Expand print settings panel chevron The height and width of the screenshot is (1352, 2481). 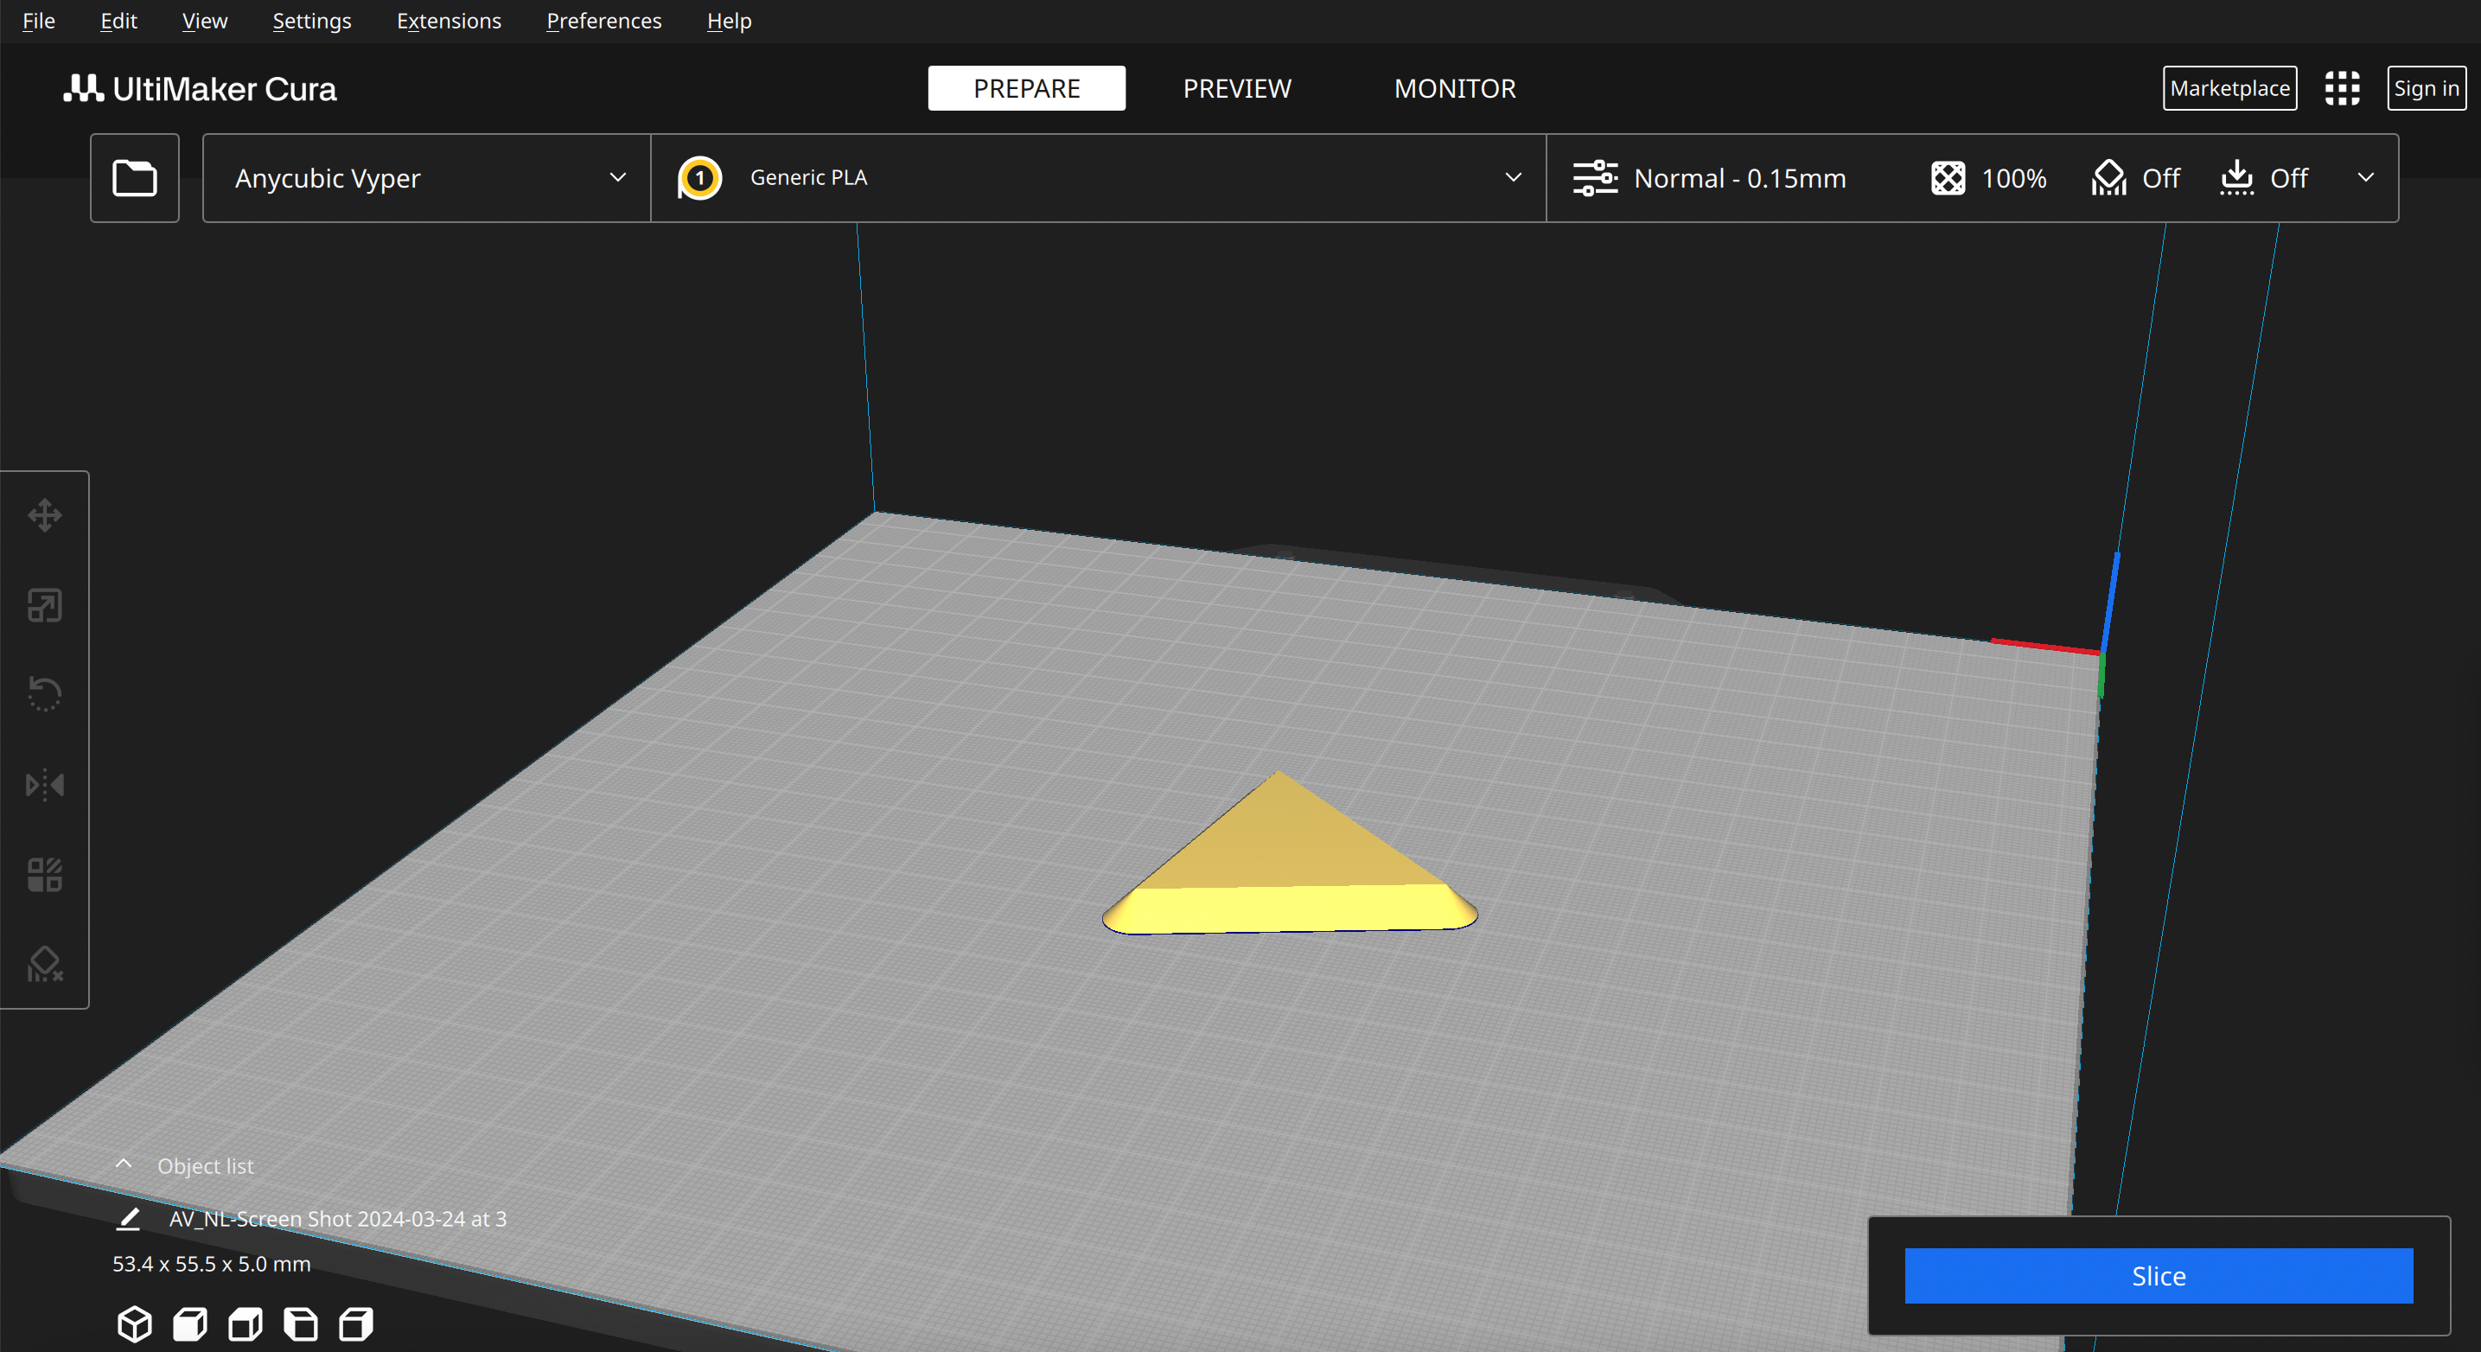click(x=2365, y=178)
